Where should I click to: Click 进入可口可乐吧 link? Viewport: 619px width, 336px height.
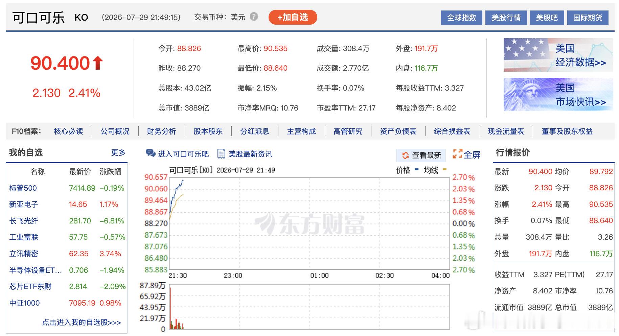click(x=183, y=154)
